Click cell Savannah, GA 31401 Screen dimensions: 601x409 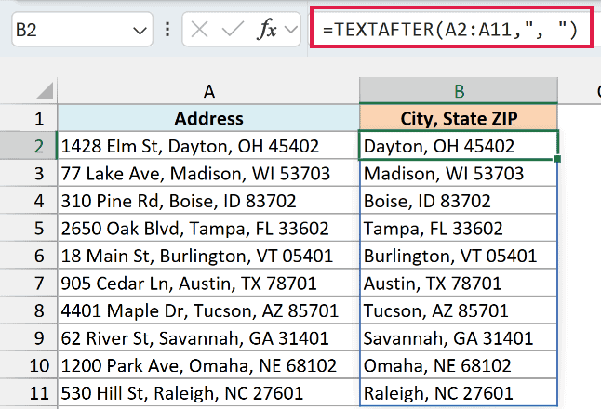coord(459,338)
